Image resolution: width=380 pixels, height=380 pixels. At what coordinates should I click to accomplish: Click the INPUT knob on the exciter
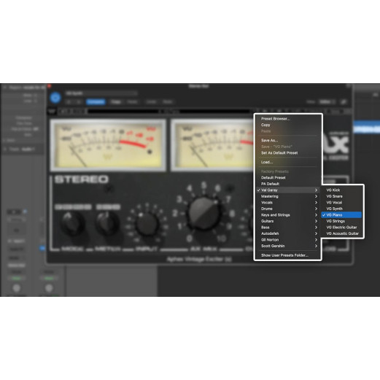tap(147, 224)
